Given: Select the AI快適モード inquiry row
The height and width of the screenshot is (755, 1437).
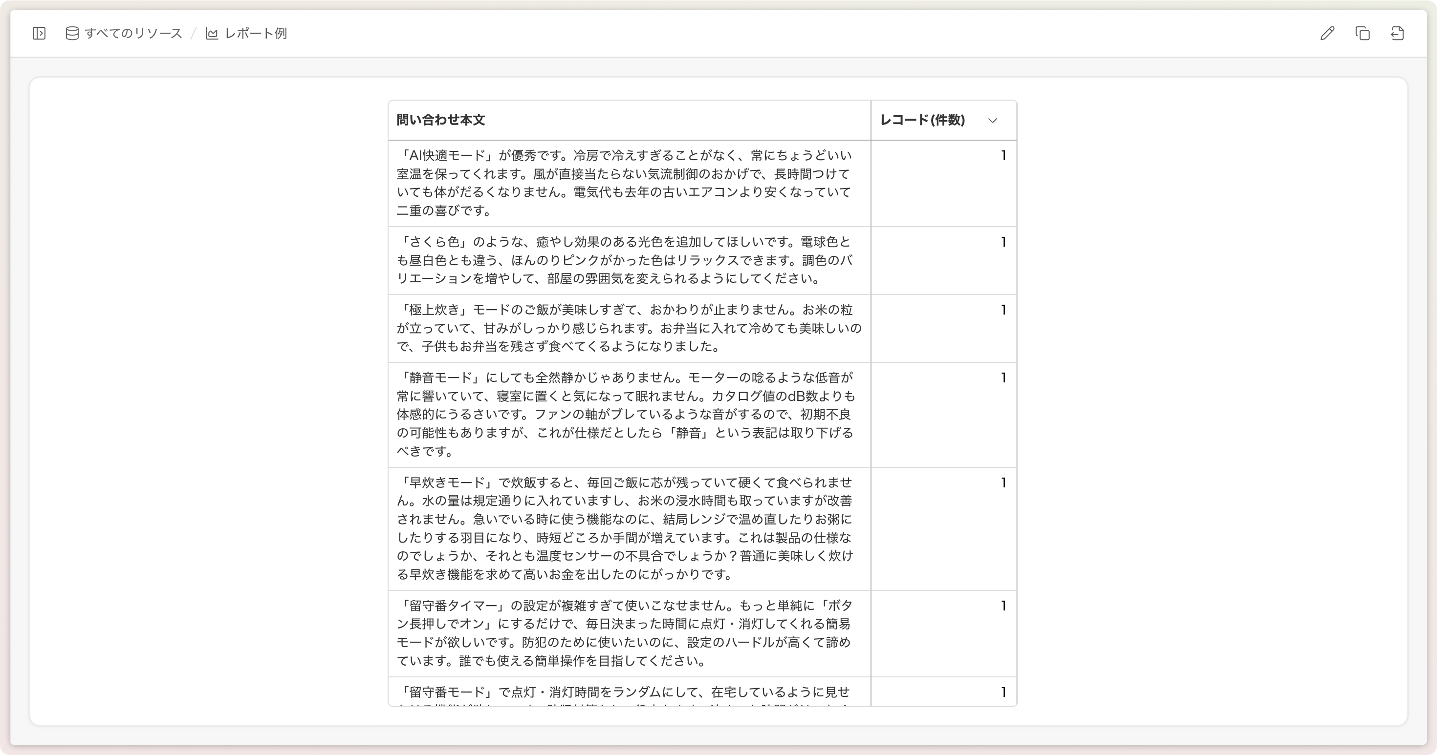Looking at the screenshot, I should (702, 183).
